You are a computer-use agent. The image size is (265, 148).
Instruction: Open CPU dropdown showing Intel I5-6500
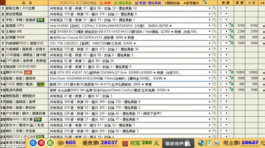point(130,26)
